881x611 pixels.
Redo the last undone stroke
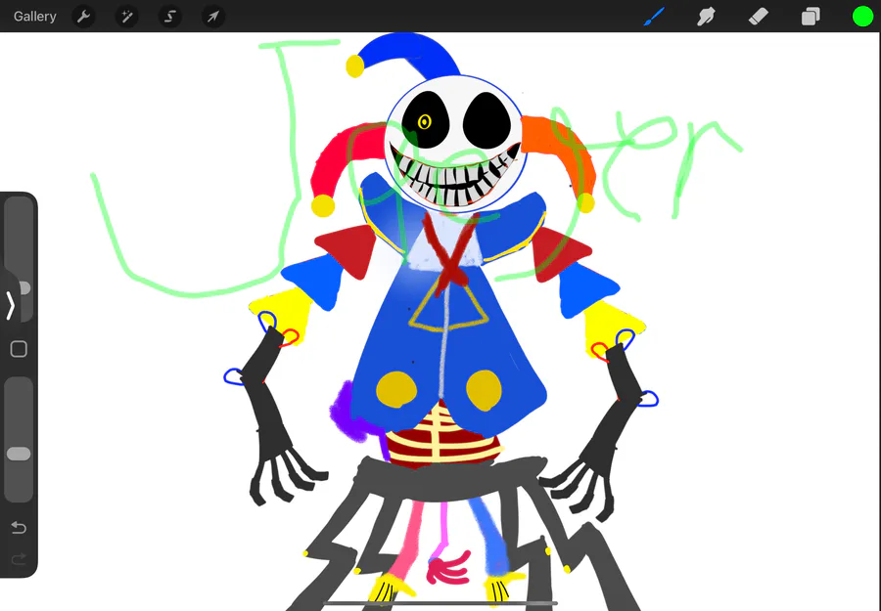19,557
